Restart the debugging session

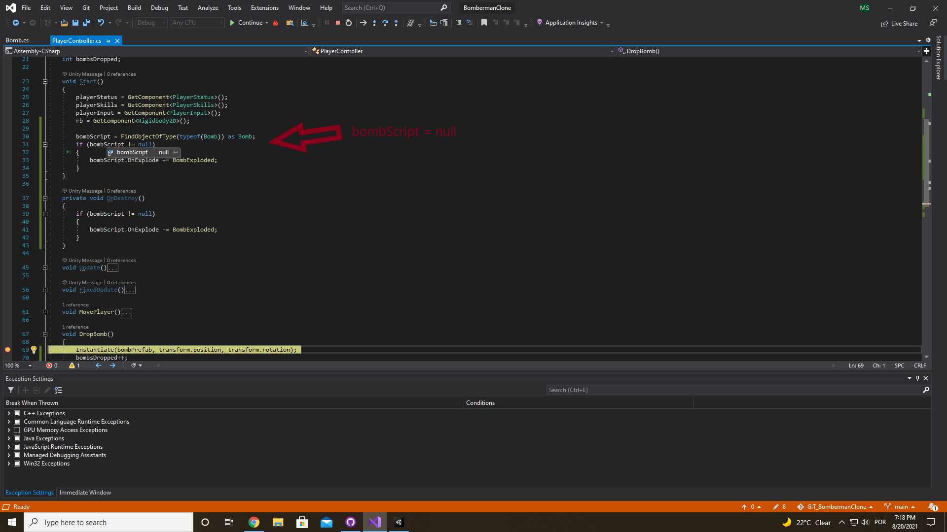[349, 23]
